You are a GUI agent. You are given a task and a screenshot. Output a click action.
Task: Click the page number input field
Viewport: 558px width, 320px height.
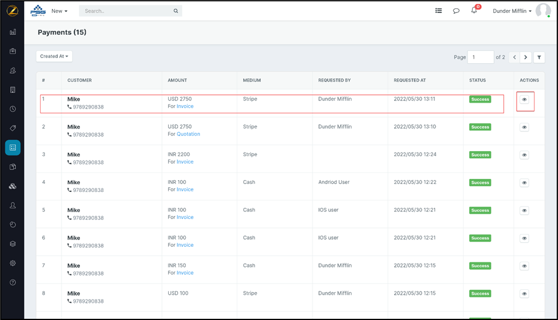click(x=480, y=57)
